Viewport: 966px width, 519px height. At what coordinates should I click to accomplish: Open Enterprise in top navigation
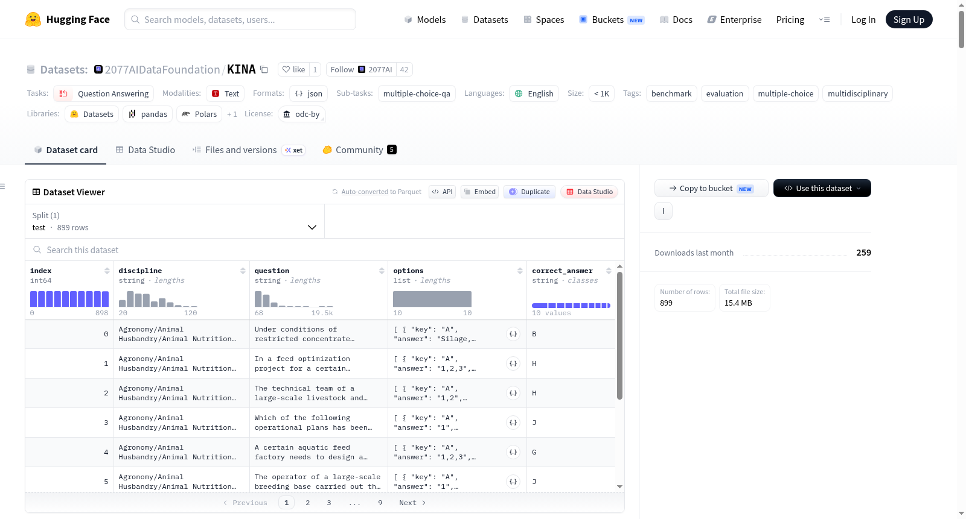pyautogui.click(x=734, y=19)
